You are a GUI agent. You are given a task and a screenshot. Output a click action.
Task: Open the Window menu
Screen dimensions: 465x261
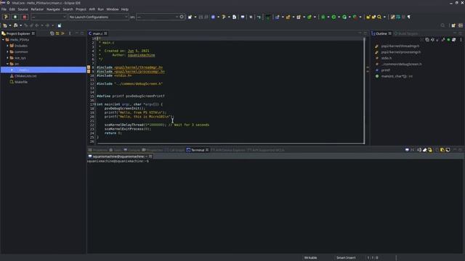pos(113,9)
